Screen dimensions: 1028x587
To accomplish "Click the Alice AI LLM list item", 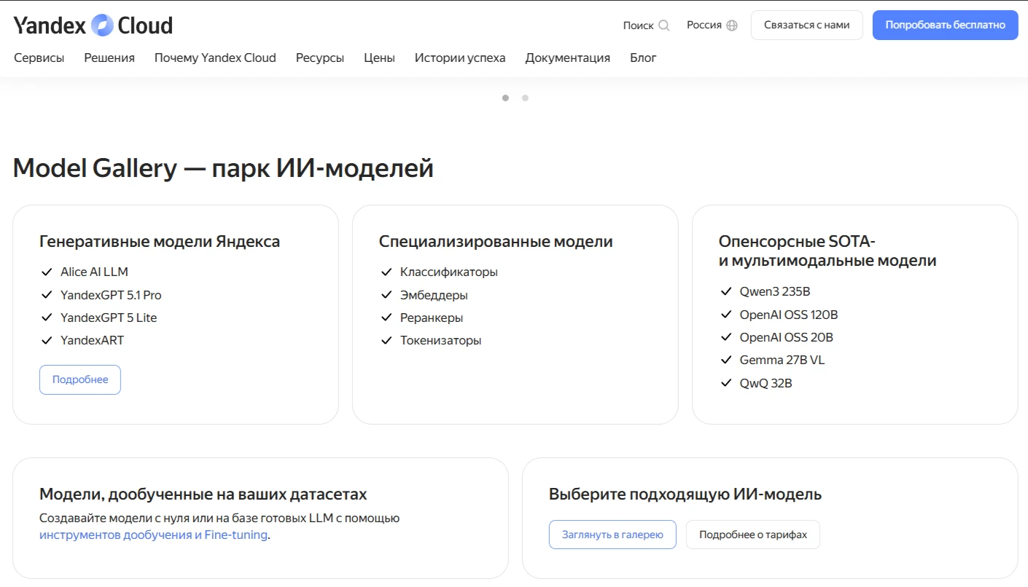I will (x=94, y=272).
